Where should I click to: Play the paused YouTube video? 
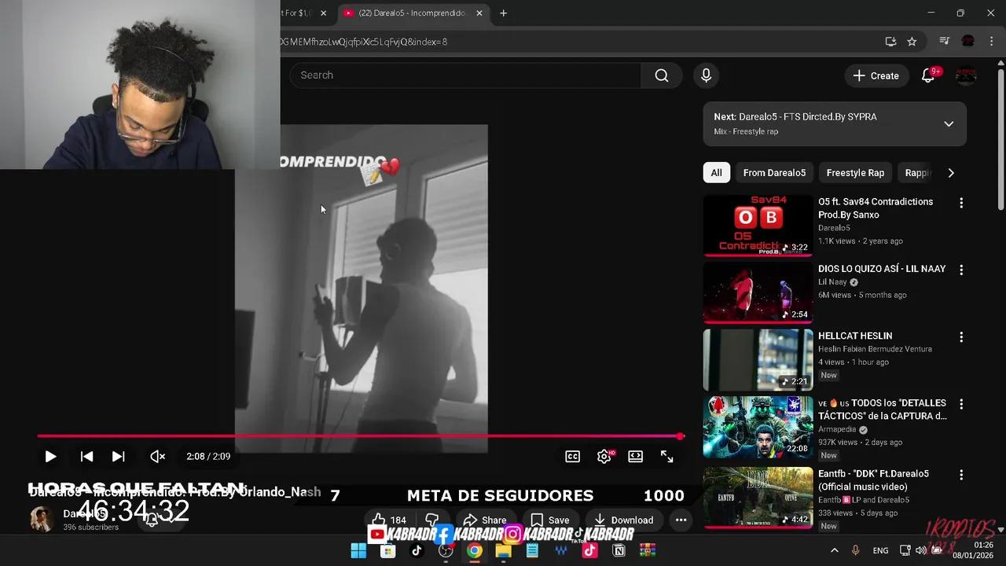50,456
